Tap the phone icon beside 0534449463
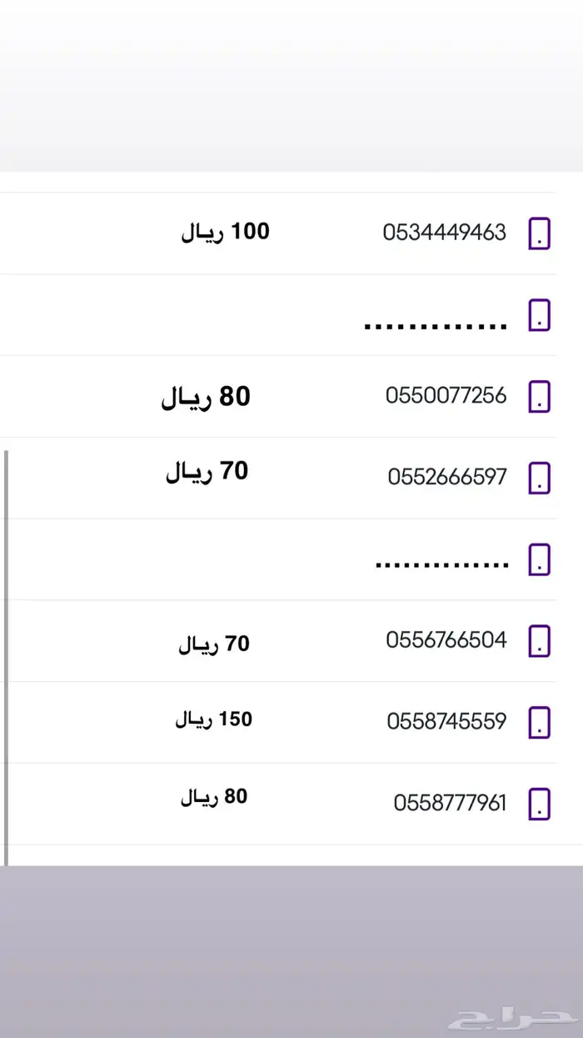The width and height of the screenshot is (583, 1038). click(539, 233)
